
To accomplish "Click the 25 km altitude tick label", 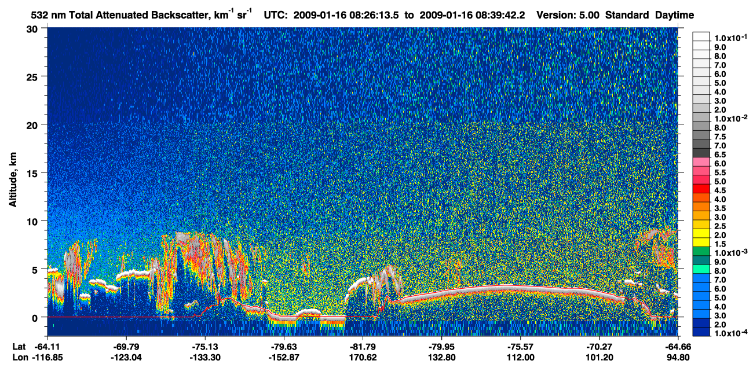I will pos(34,77).
